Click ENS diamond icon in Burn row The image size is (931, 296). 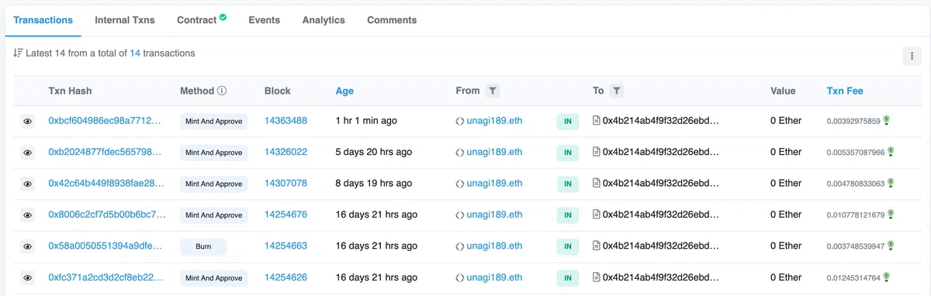point(460,246)
